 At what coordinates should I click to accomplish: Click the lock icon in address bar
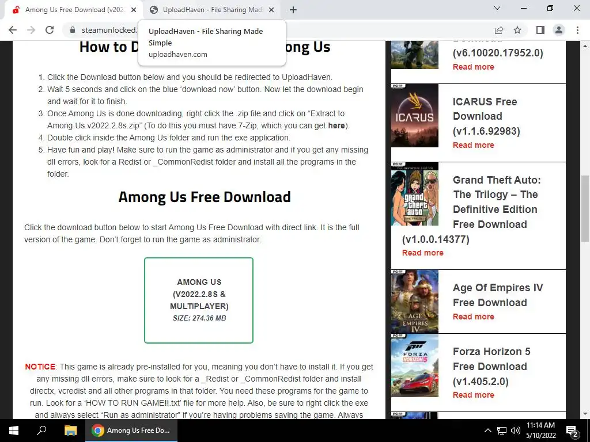point(73,30)
